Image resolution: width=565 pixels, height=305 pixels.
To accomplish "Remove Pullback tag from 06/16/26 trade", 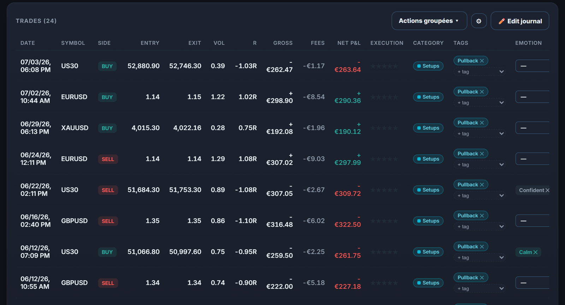I will coord(482,216).
